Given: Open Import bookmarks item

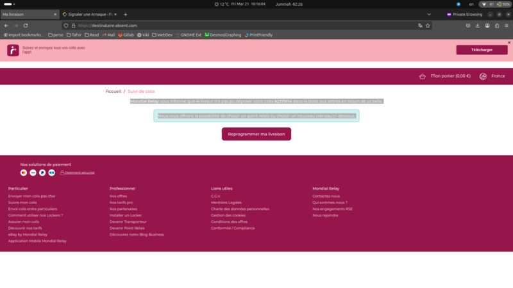Looking at the screenshot, I should click(x=24, y=35).
